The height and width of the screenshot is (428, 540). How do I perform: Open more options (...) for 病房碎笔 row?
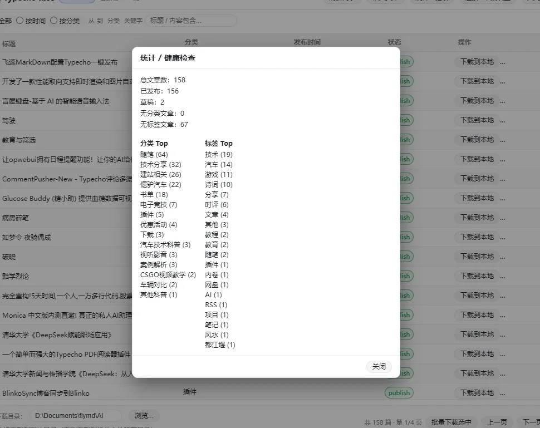[503, 218]
